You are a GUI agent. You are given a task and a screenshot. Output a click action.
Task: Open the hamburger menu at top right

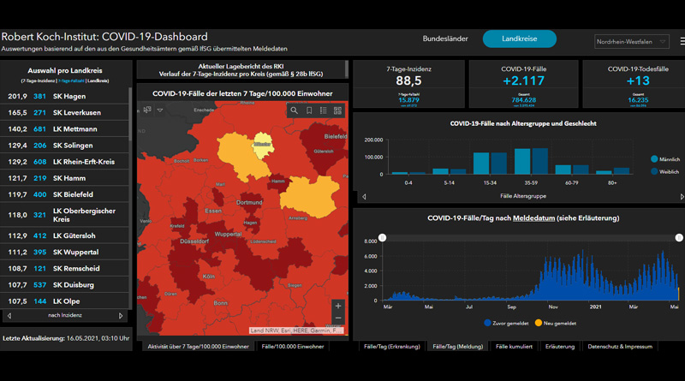coord(682,41)
